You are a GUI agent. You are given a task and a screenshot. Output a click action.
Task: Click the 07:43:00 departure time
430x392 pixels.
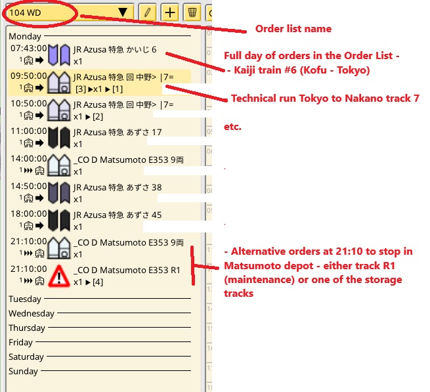(x=28, y=49)
